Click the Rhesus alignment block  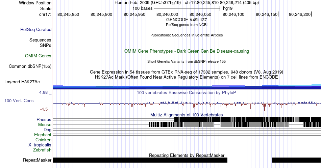247,119
